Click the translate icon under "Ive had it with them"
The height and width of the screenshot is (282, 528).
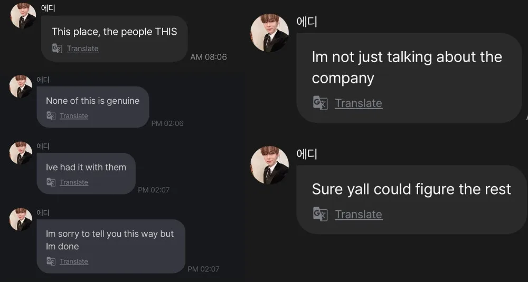(51, 182)
